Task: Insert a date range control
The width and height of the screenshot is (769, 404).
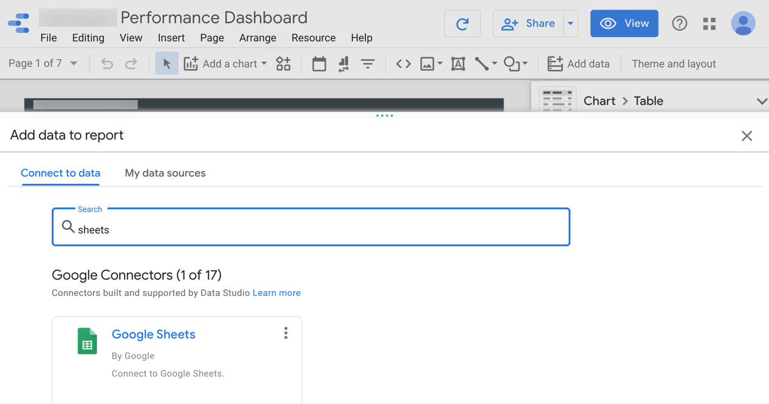Action: click(319, 64)
